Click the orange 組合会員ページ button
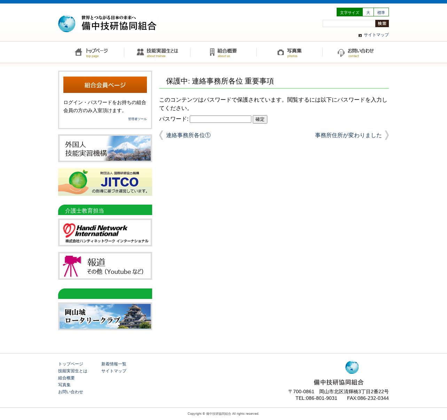 pyautogui.click(x=105, y=85)
